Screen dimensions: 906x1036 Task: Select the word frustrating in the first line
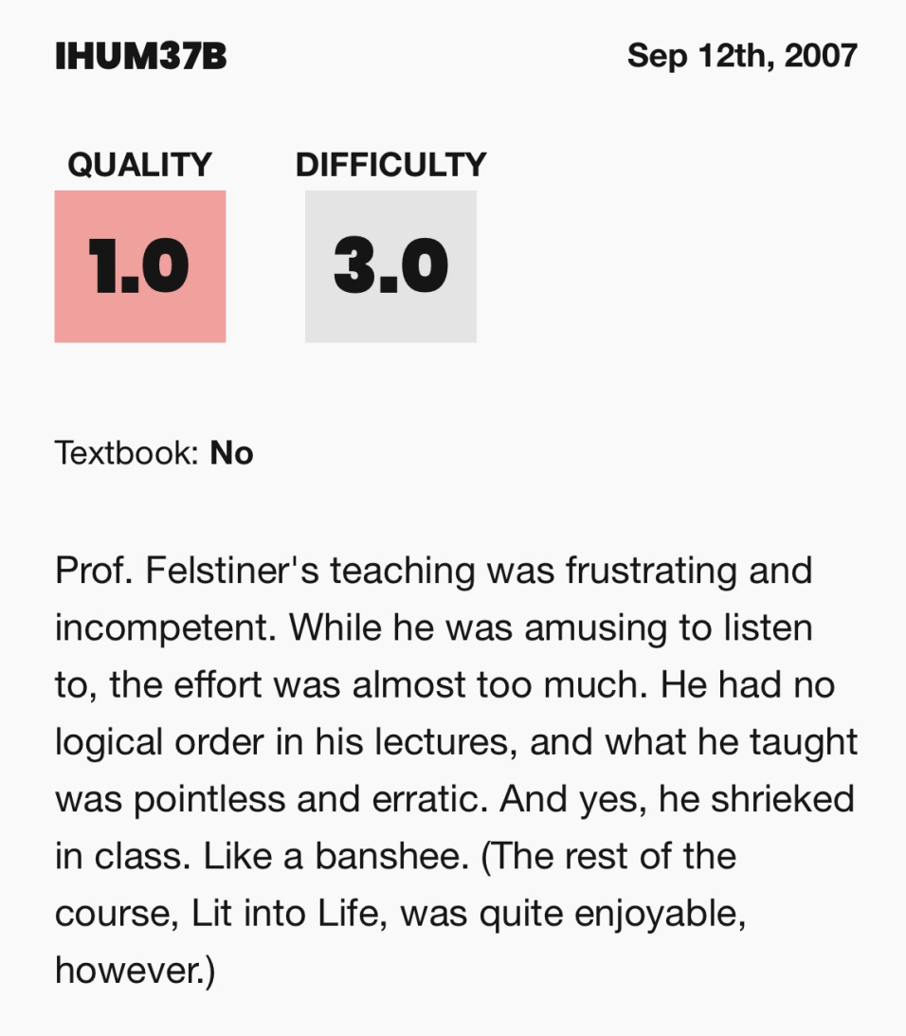coord(651,572)
